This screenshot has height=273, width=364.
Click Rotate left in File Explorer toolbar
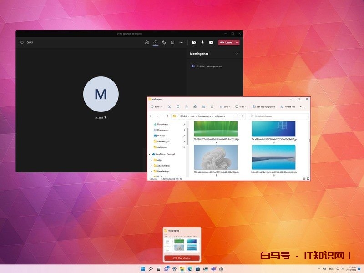click(x=288, y=107)
